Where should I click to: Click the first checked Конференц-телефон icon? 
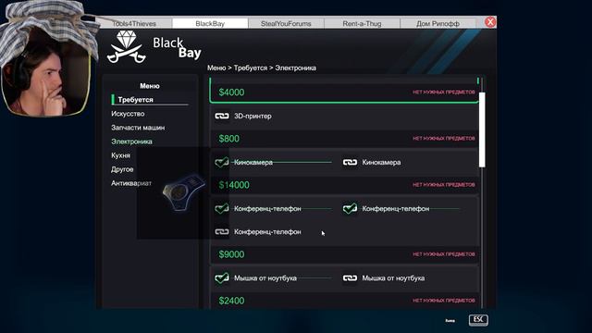pos(222,208)
